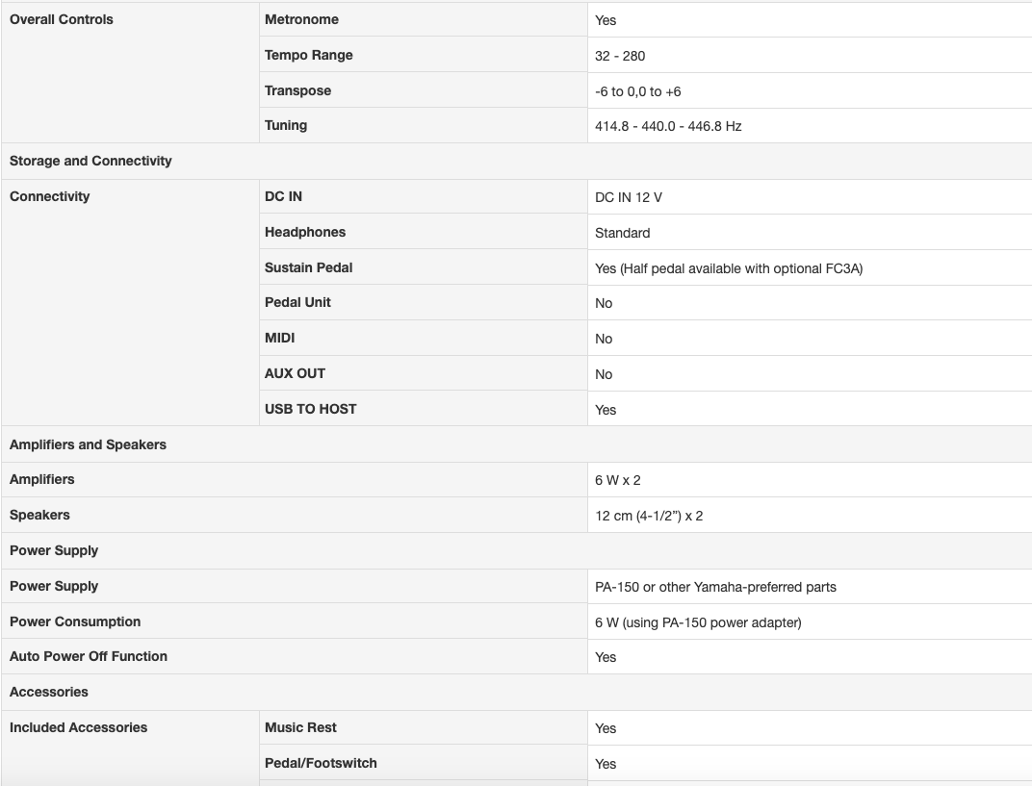Select the USB TO HOST label
Screen dimensions: 1032x786
point(310,409)
